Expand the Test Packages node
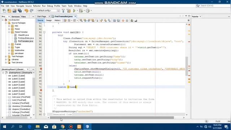This screenshot has width=231, height=130. 6,56
